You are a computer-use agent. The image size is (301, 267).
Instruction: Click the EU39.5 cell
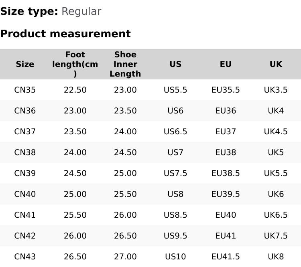click(x=226, y=194)
